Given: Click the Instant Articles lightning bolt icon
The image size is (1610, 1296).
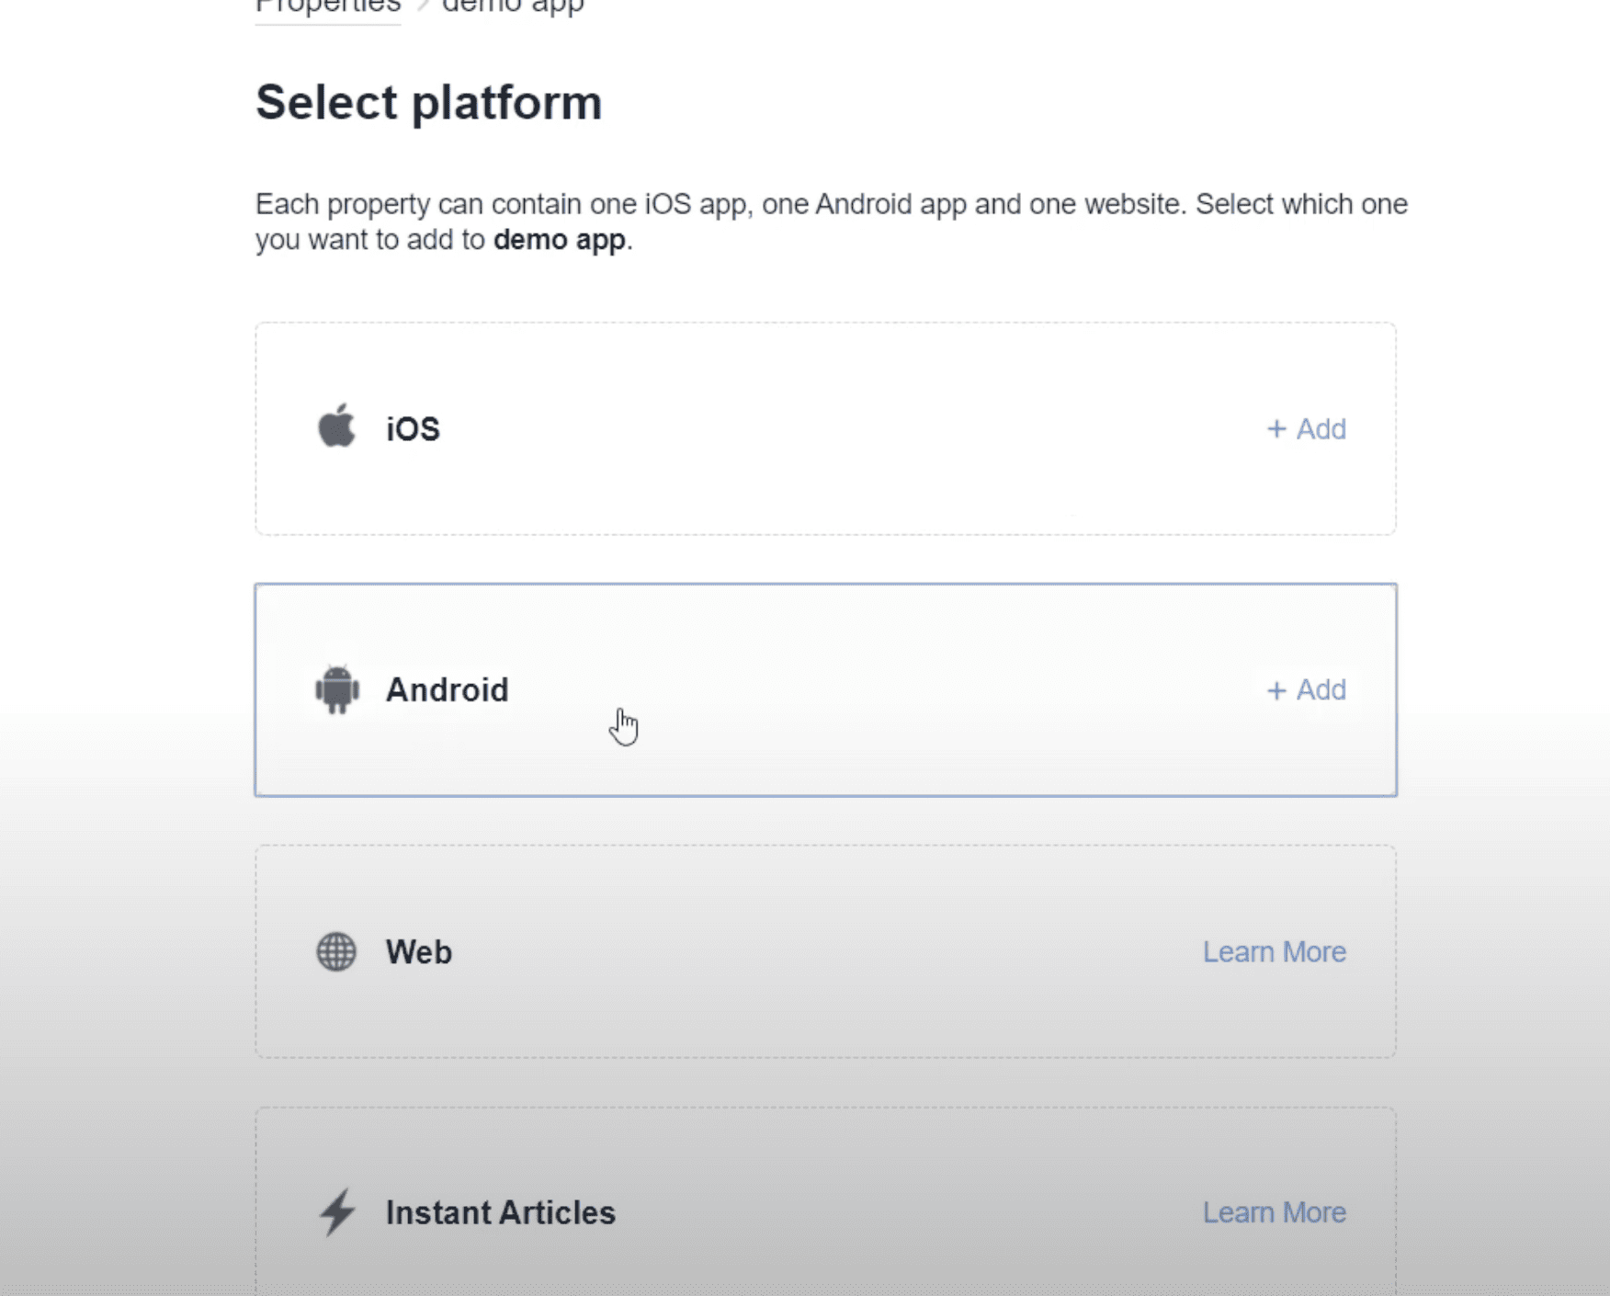Looking at the screenshot, I should pos(337,1211).
